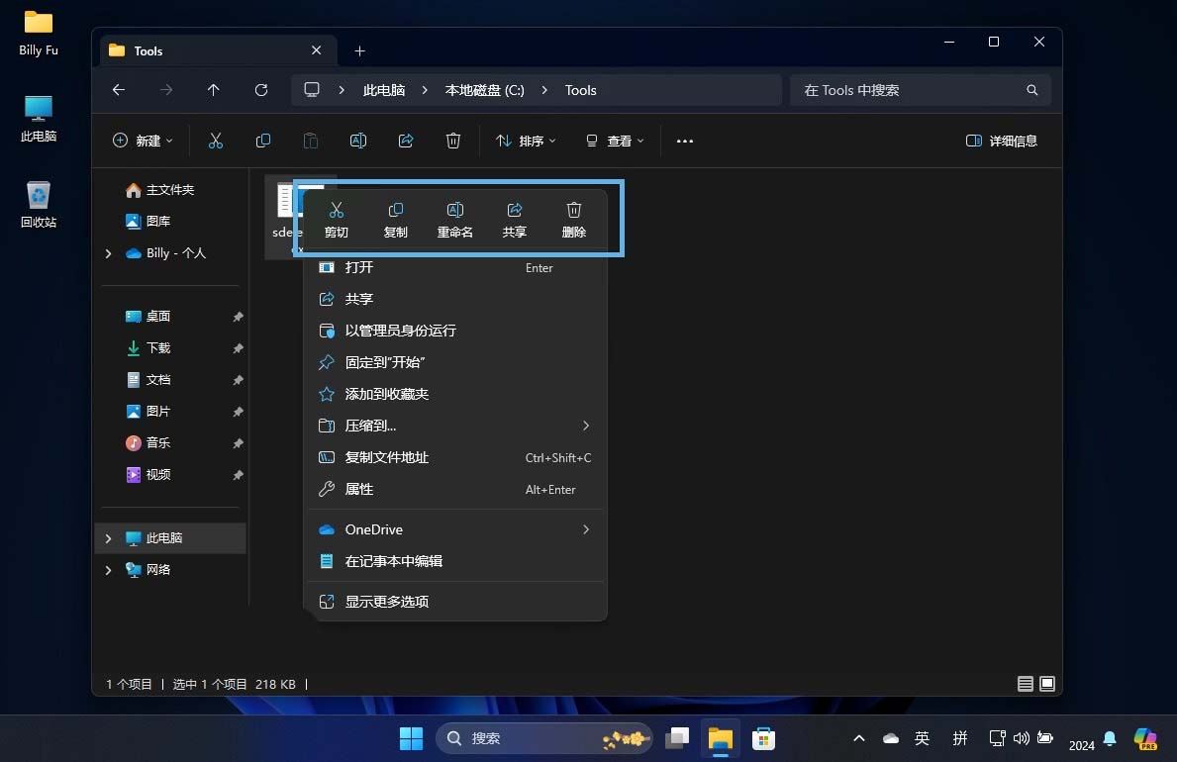This screenshot has width=1177, height=762.
Task: Open 此电脑 desktop icon
Action: pos(39,119)
